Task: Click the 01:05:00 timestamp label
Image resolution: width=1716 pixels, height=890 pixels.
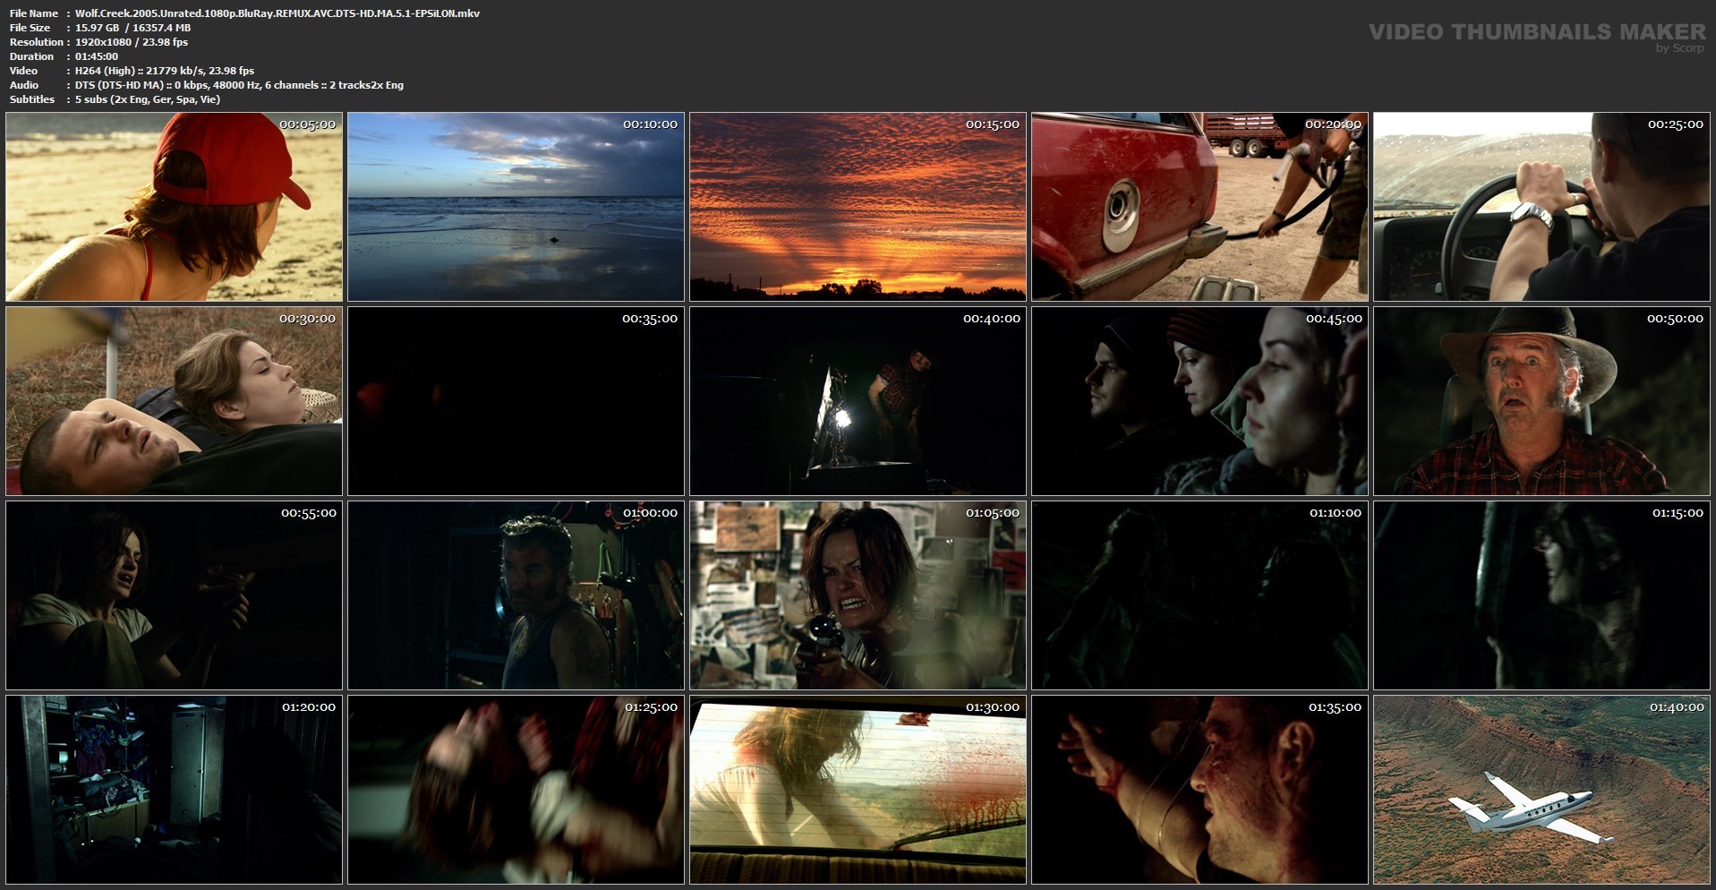Action: click(992, 513)
